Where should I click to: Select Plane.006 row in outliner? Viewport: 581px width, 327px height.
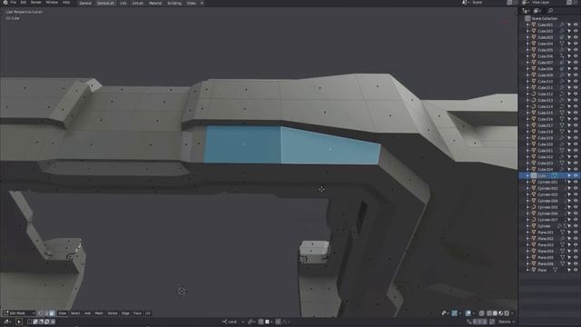[550, 264]
